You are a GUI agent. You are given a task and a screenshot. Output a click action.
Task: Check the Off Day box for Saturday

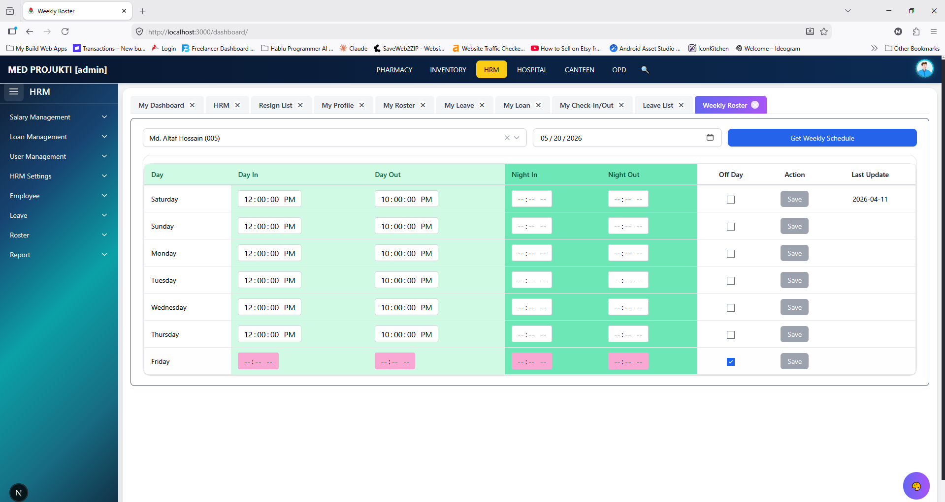pyautogui.click(x=731, y=200)
